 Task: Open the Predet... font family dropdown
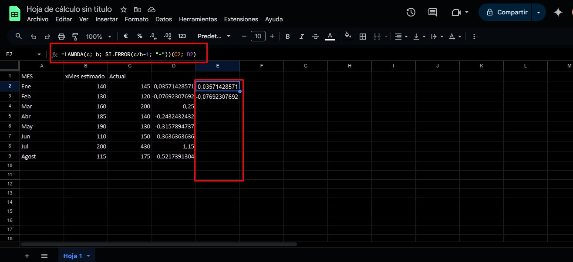pos(214,37)
